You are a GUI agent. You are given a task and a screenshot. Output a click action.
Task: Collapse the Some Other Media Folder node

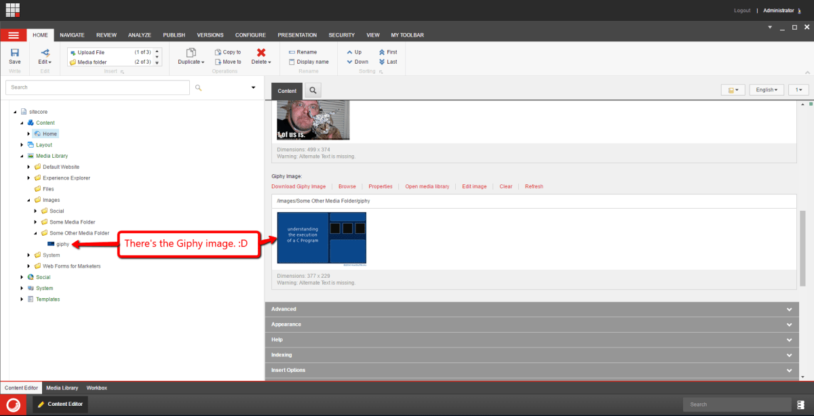(x=29, y=233)
